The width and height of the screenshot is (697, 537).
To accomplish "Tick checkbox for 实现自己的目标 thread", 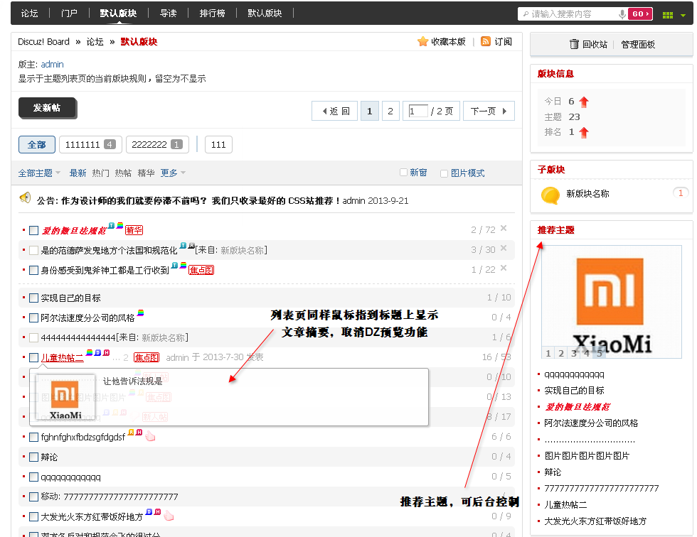I will [x=33, y=298].
